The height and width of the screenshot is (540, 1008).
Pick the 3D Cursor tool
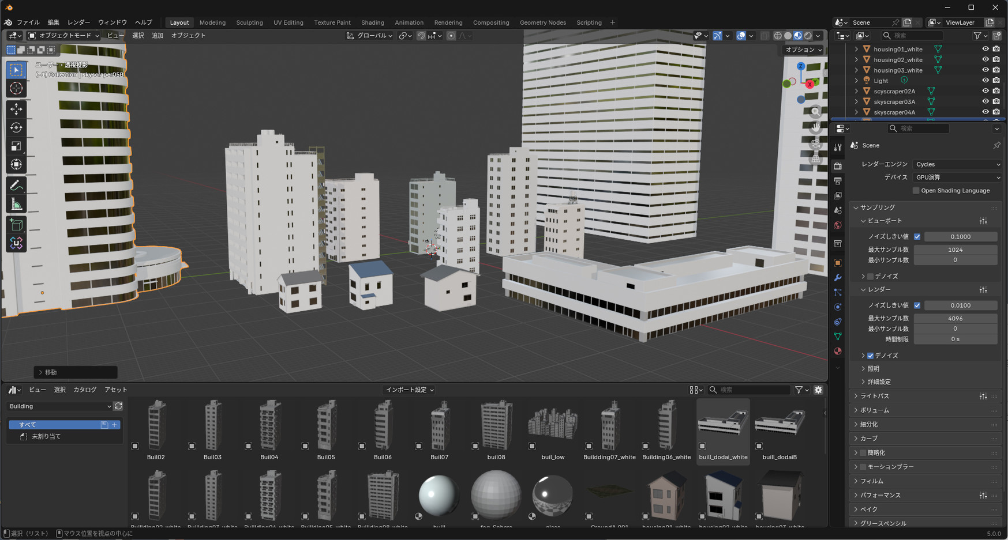[x=16, y=89]
